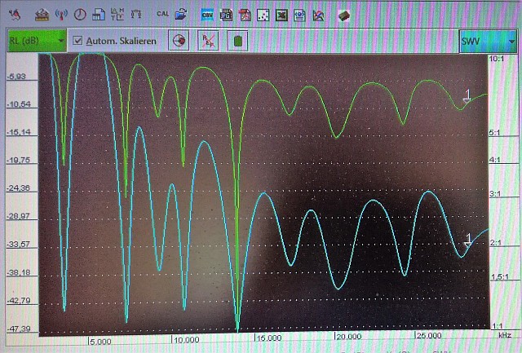This screenshot has height=353, width=522.
Task: Open file with folder icon
Action: (181, 14)
